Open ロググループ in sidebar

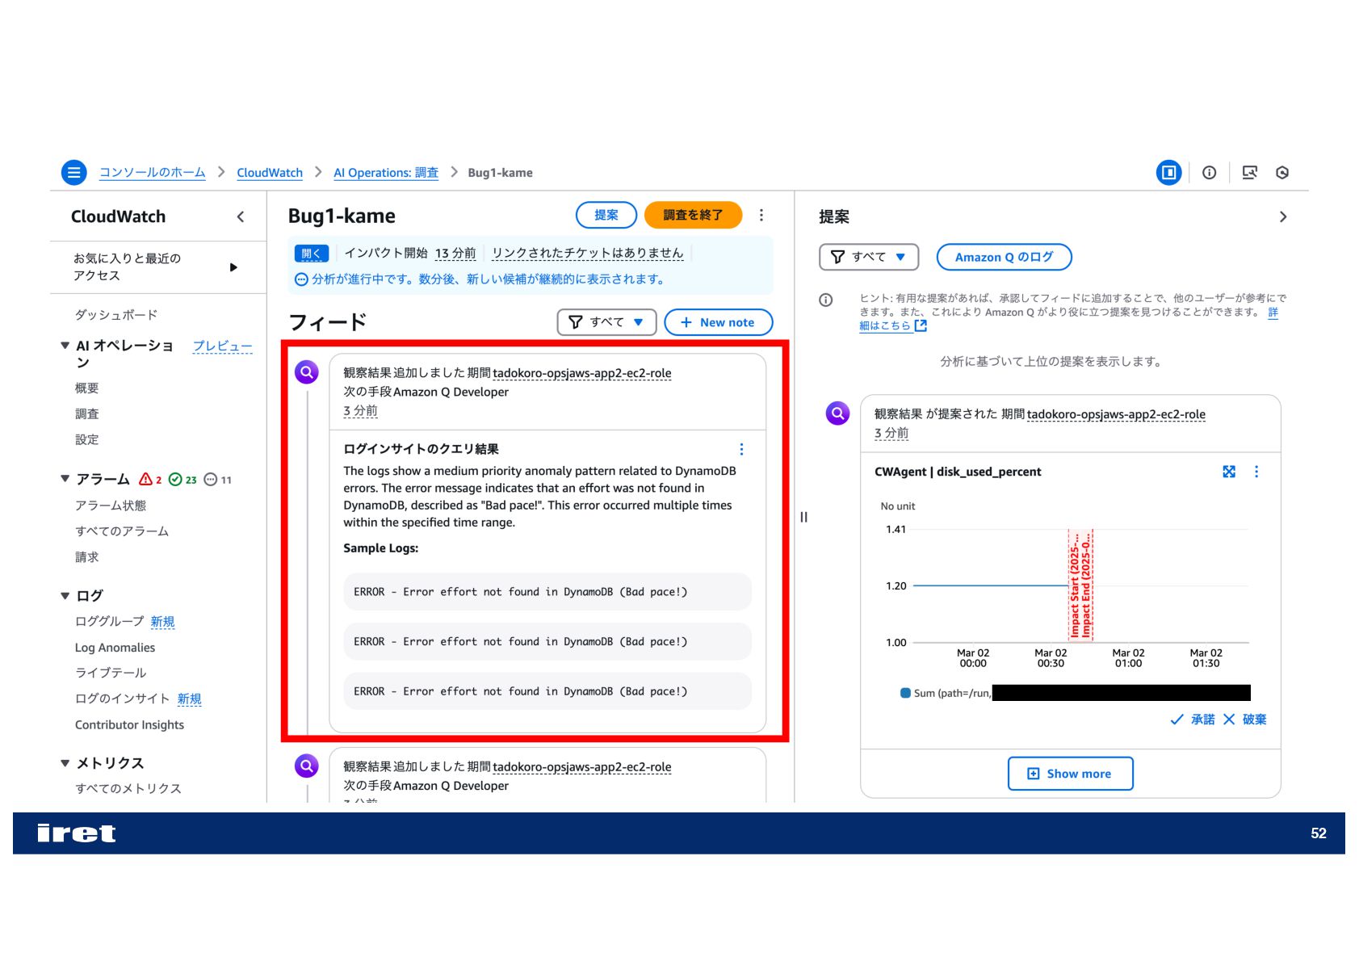(109, 622)
